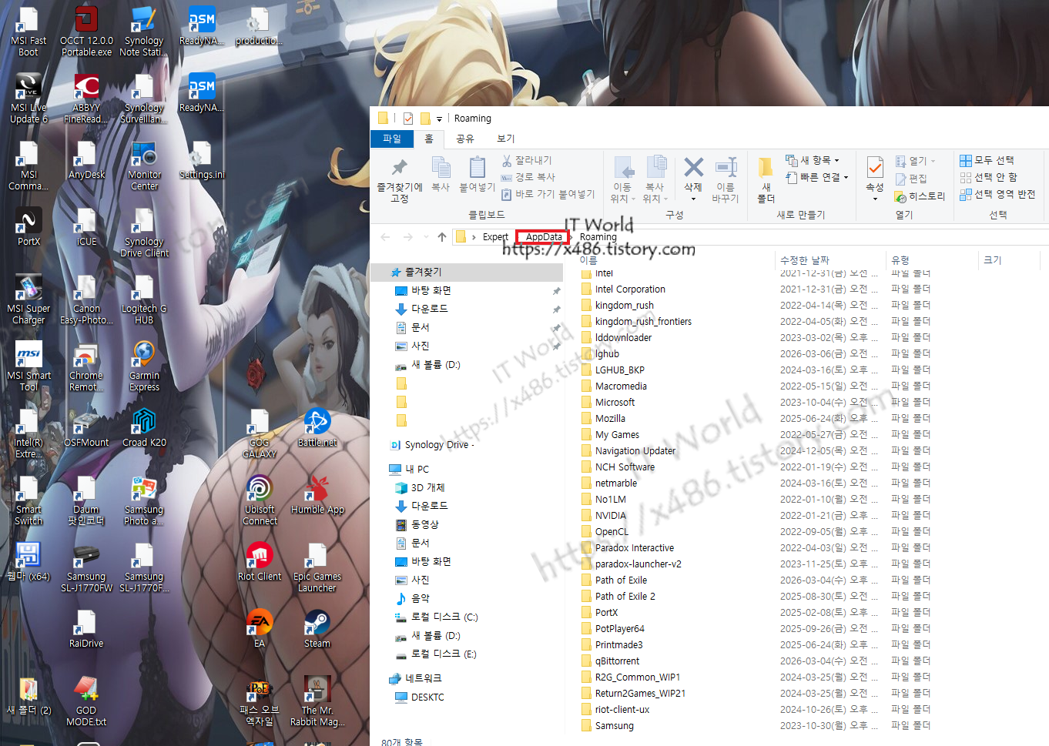Click the Expert breadcrumb segment
1049x746 pixels.
495,237
